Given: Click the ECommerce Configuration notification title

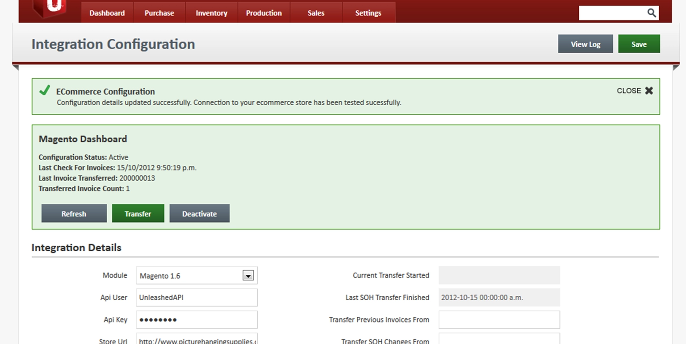Looking at the screenshot, I should click(x=105, y=91).
